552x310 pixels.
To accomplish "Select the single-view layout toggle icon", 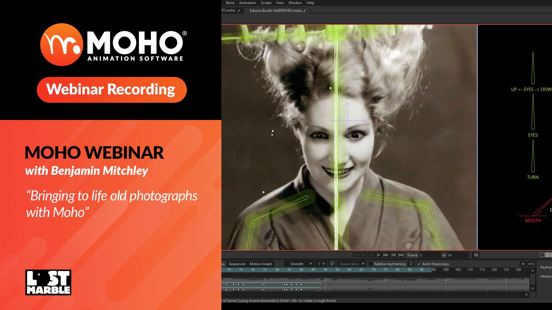I will pyautogui.click(x=542, y=255).
